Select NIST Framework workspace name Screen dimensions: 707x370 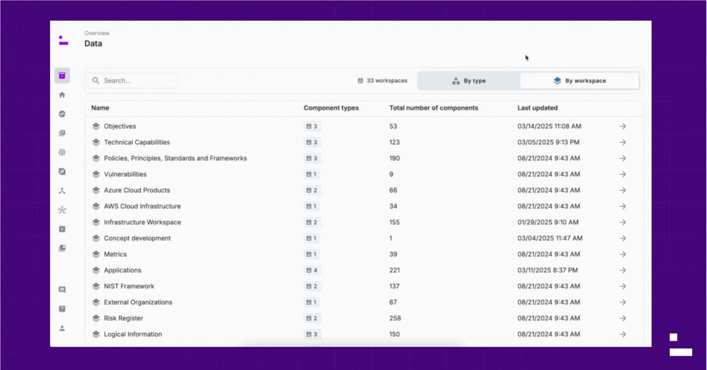coord(129,286)
